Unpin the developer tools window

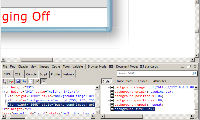pos(189,66)
